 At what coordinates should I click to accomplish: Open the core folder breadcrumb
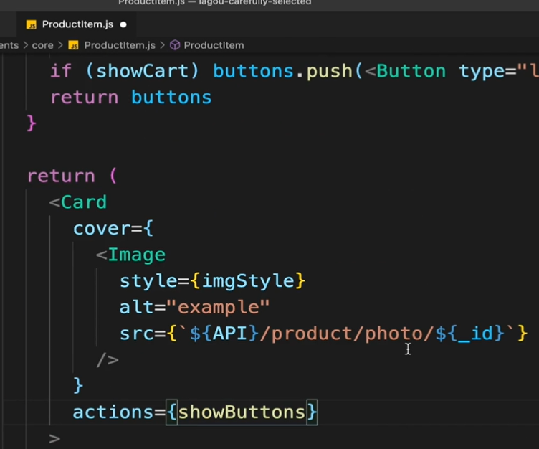[42, 45]
